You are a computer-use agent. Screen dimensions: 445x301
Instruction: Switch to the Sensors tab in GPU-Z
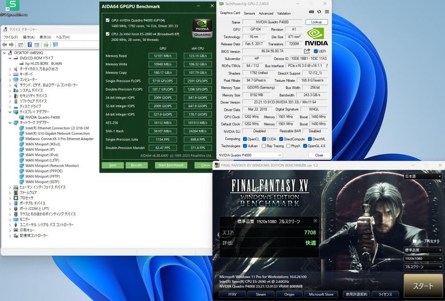[250, 13]
